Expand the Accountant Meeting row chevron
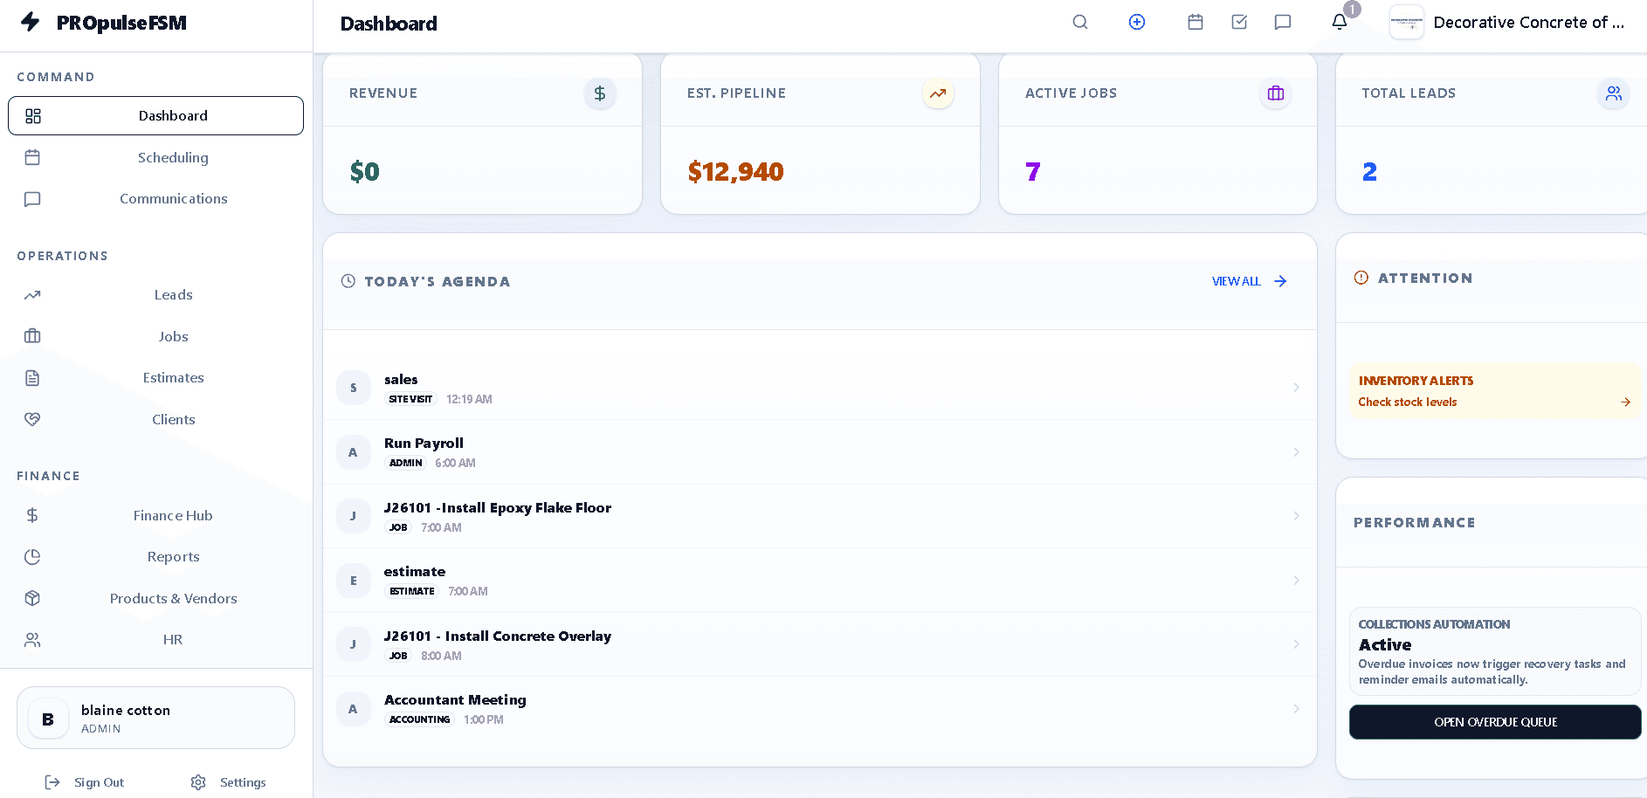Viewport: 1647px width, 798px height. coord(1295,708)
